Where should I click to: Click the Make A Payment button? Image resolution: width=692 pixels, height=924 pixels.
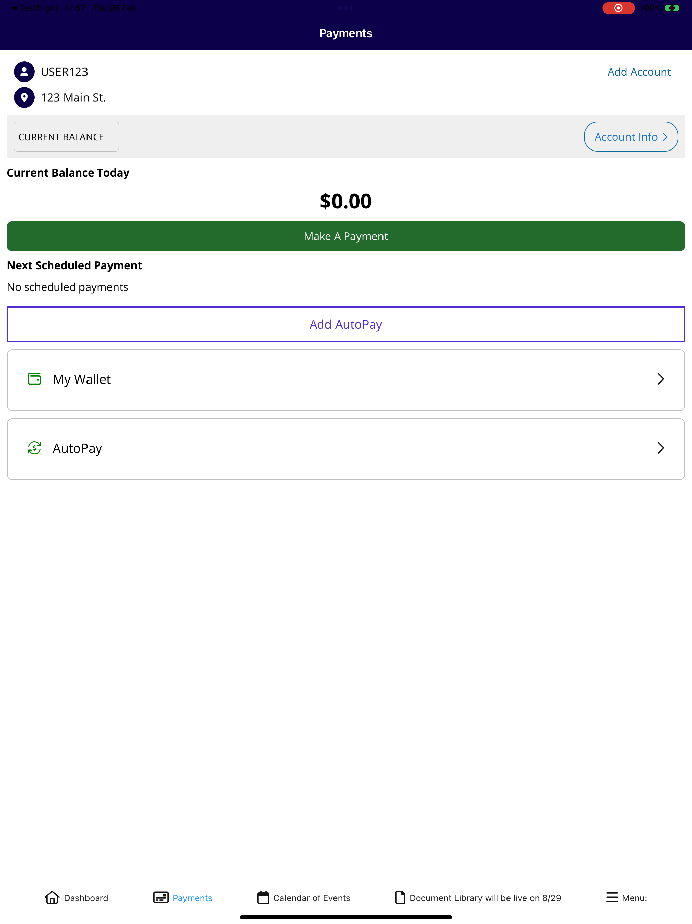(346, 236)
